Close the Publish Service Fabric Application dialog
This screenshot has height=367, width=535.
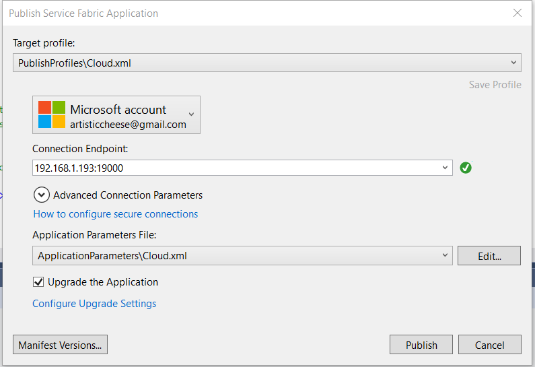[518, 13]
